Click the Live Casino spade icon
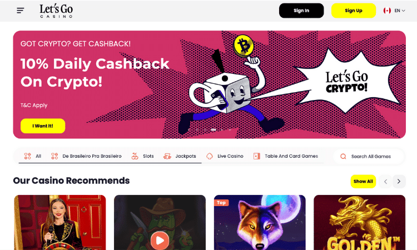 (210, 156)
